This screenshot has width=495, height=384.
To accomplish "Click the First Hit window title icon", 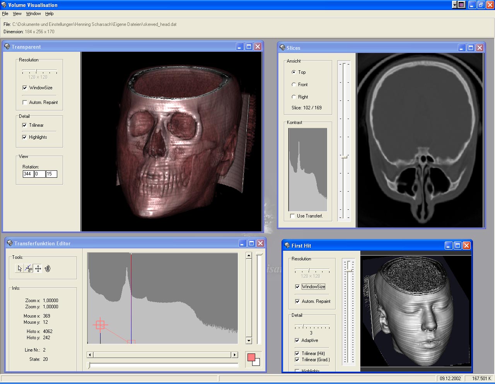I will (287, 245).
